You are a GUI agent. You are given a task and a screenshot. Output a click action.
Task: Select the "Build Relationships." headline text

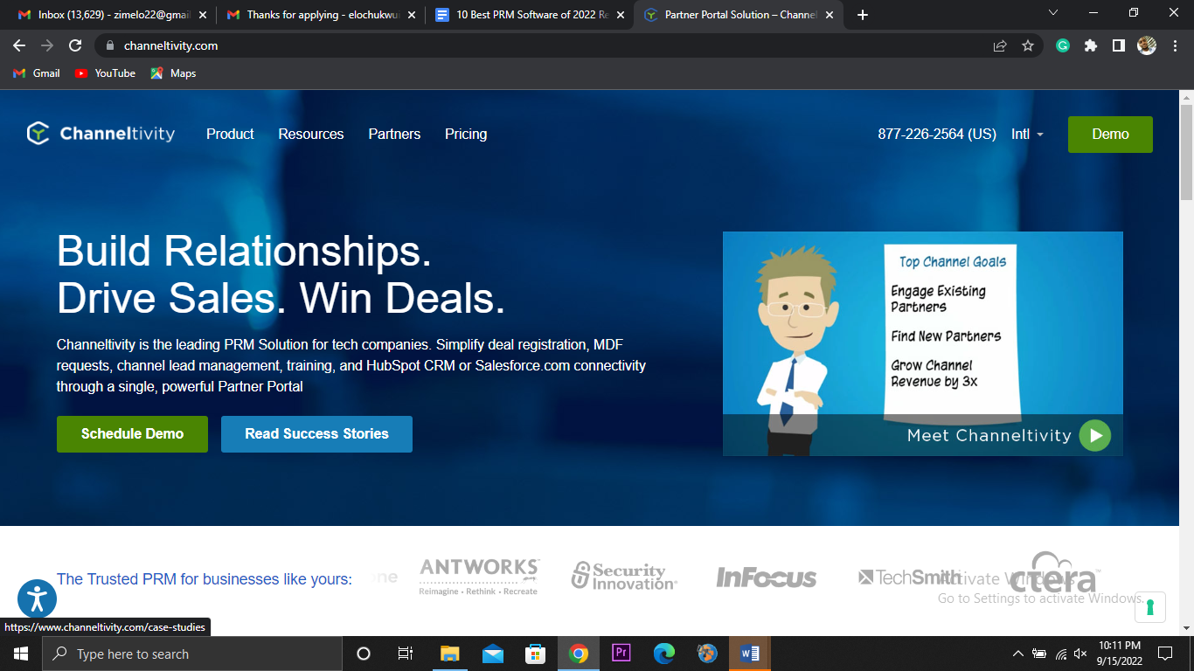click(244, 251)
